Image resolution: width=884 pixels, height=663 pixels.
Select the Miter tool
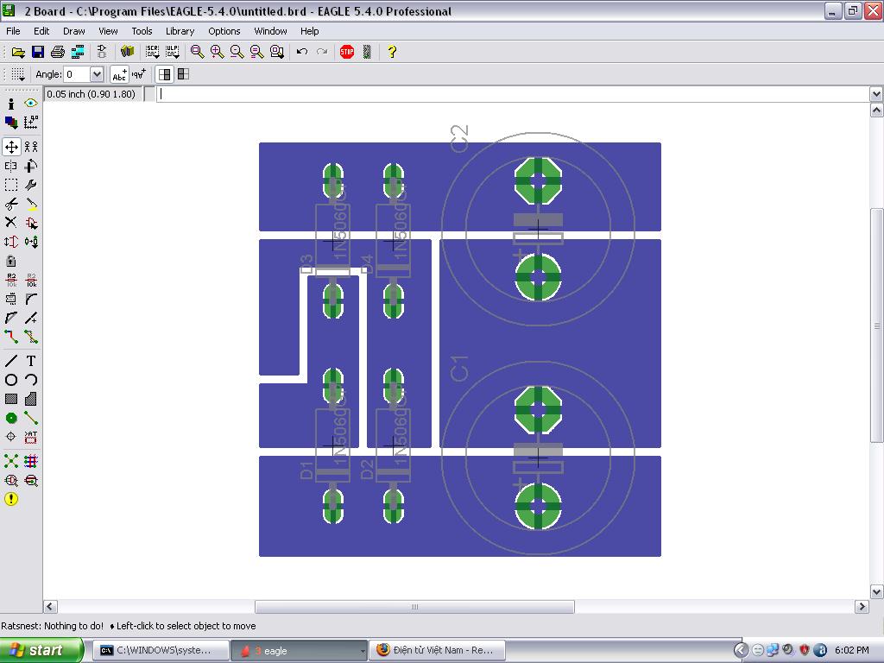31,300
